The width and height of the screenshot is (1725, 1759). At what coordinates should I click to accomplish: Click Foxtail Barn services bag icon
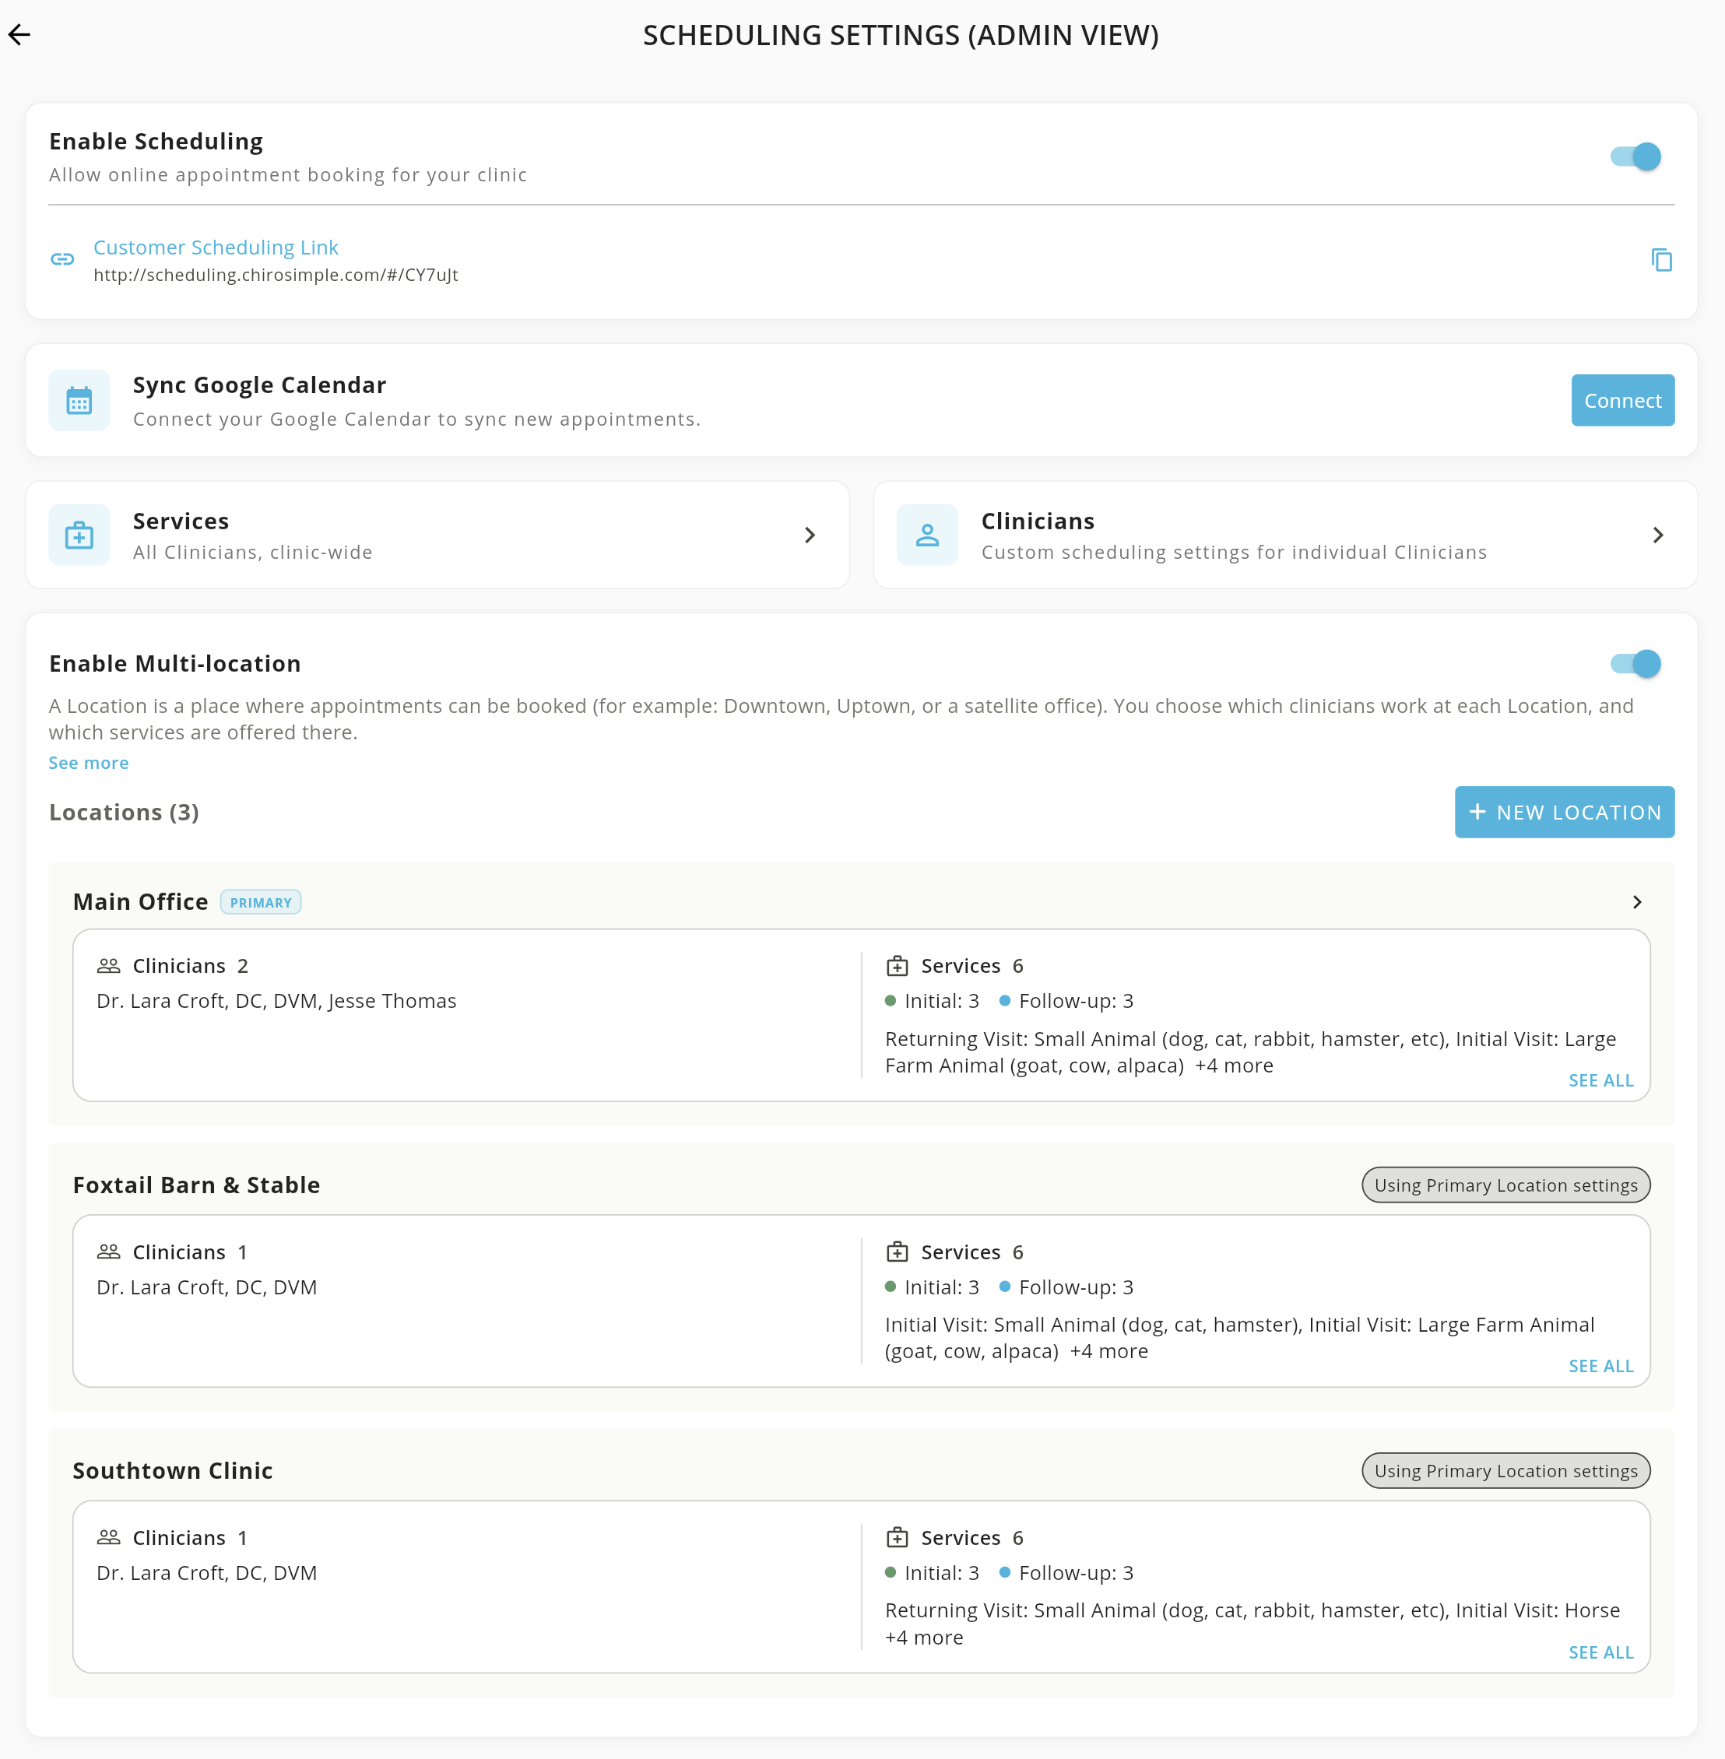point(897,1252)
